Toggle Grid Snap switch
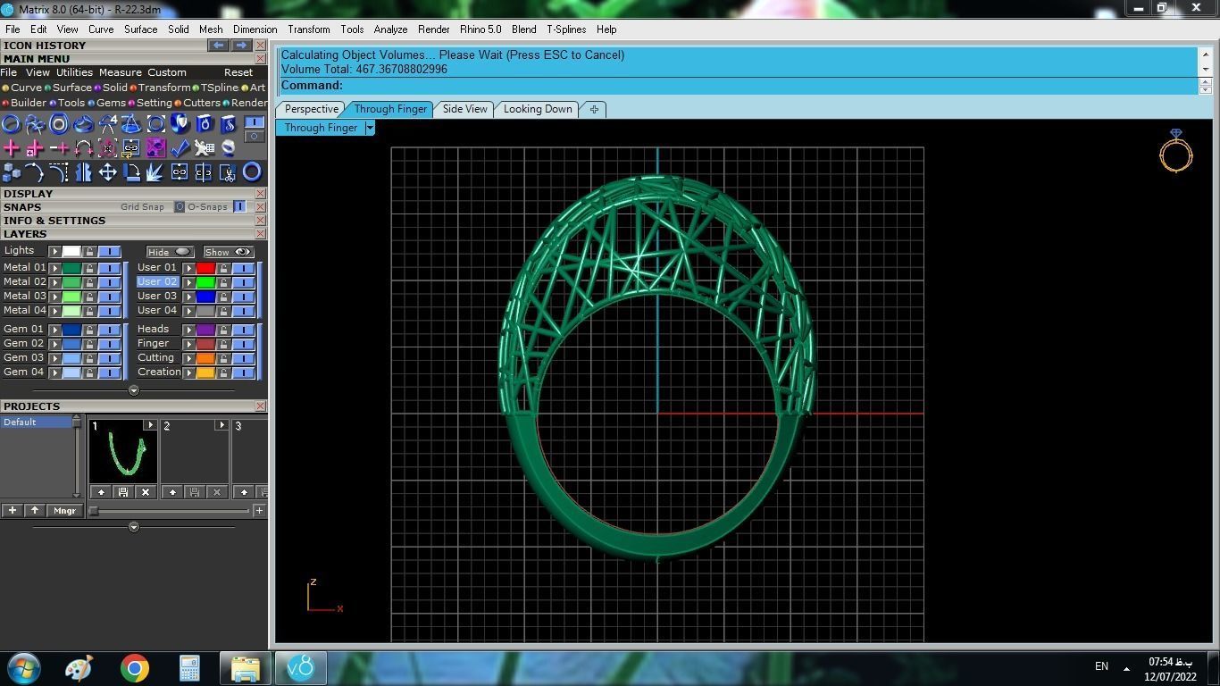The image size is (1220, 686). pos(179,206)
